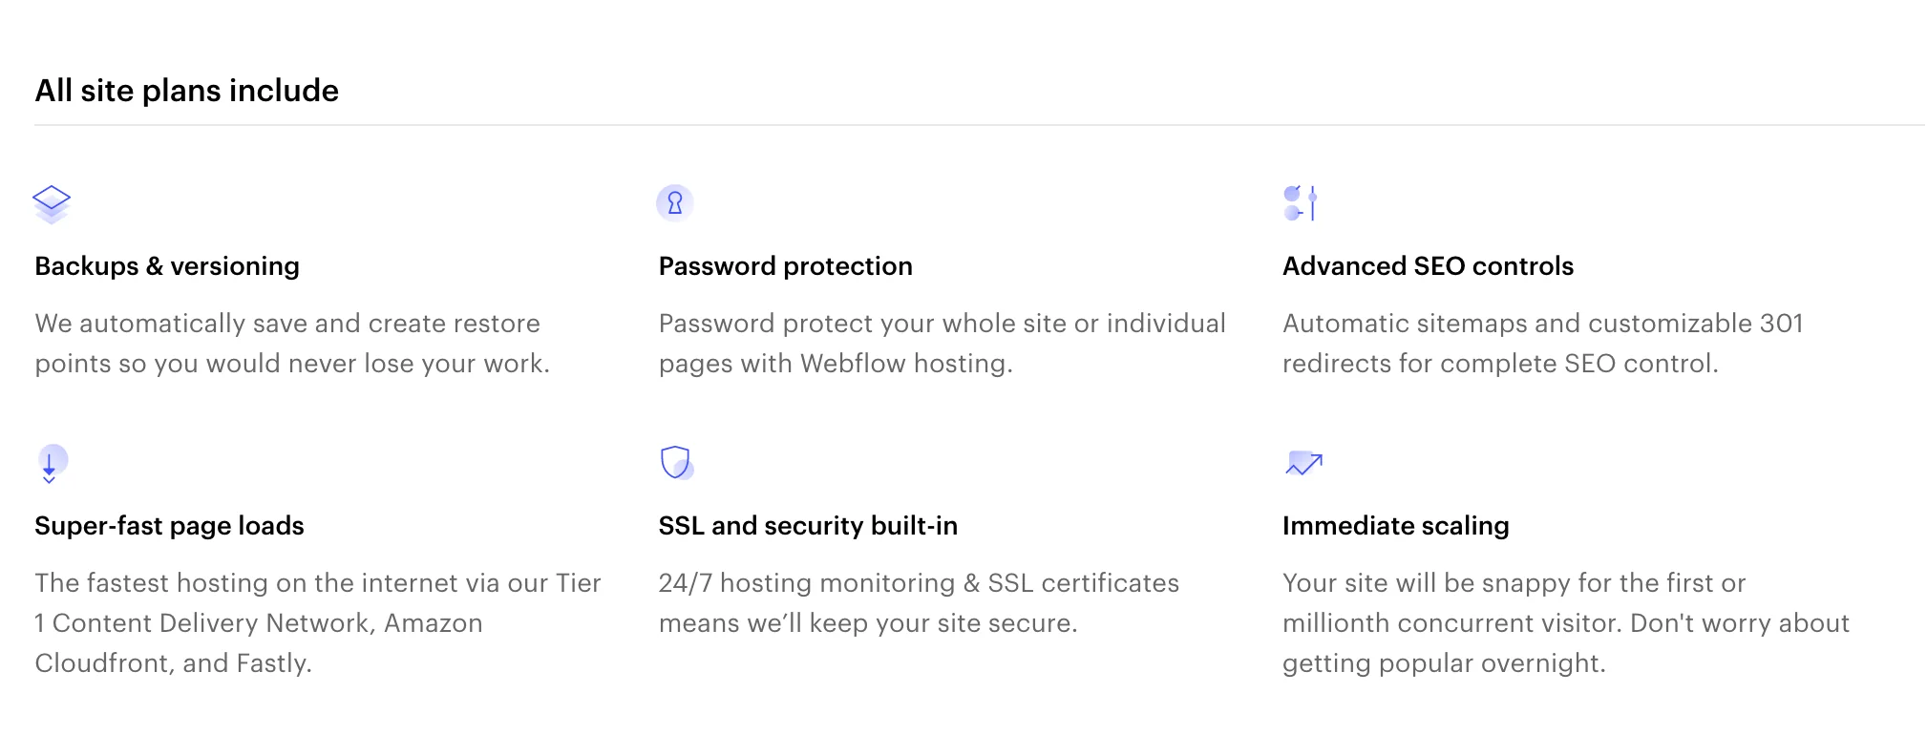Click the Webflow hosting password description text
This screenshot has height=756, width=1927.
(942, 344)
